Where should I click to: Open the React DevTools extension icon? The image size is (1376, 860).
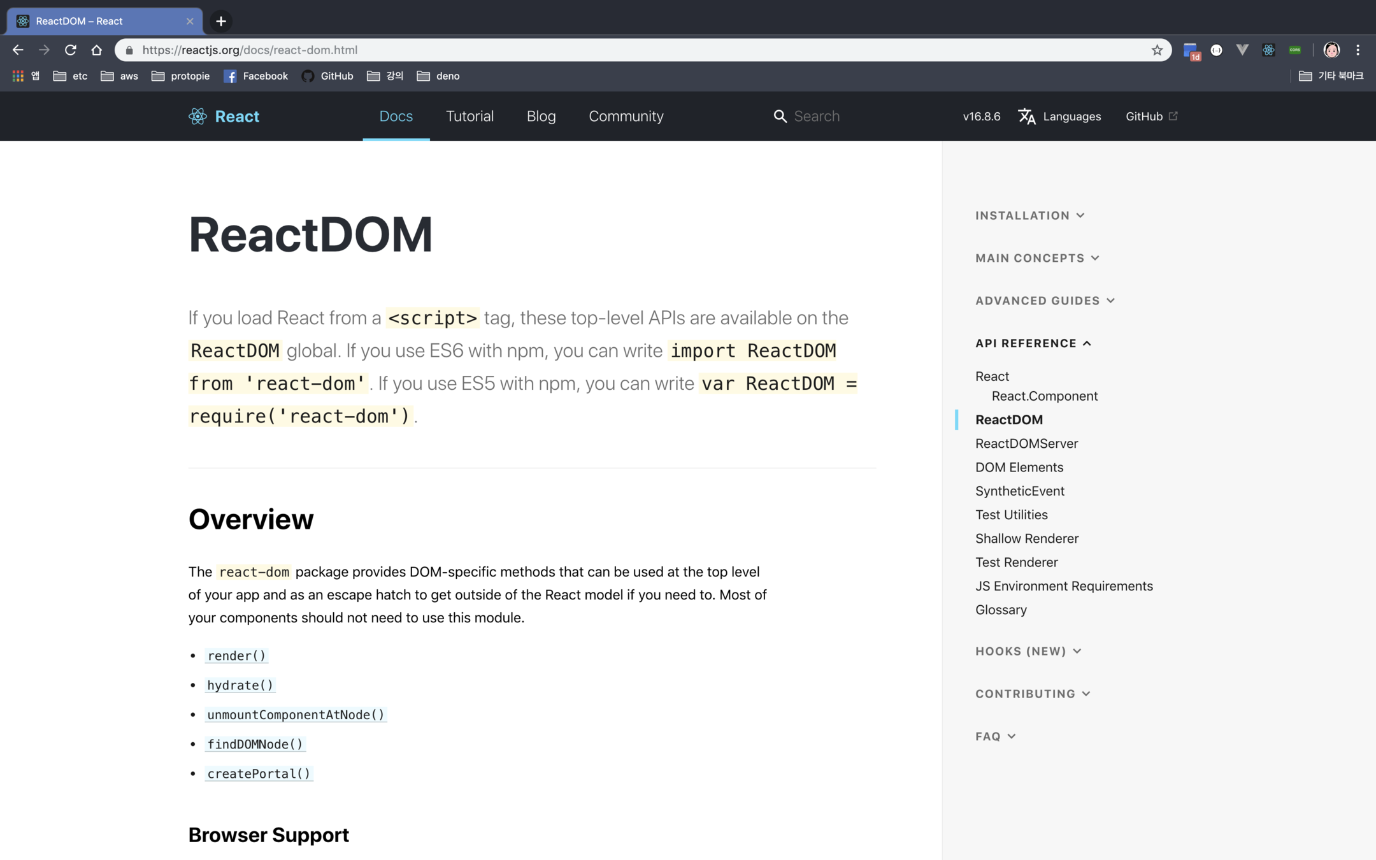pyautogui.click(x=1268, y=50)
